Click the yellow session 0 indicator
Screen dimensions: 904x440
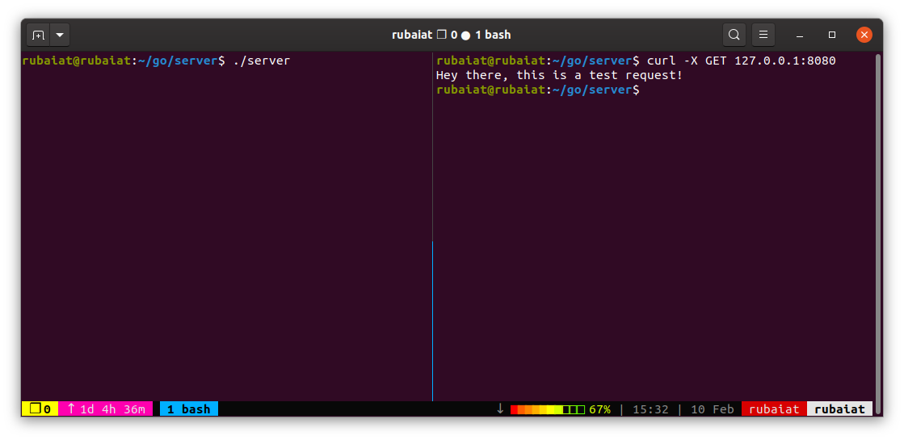[40, 409]
